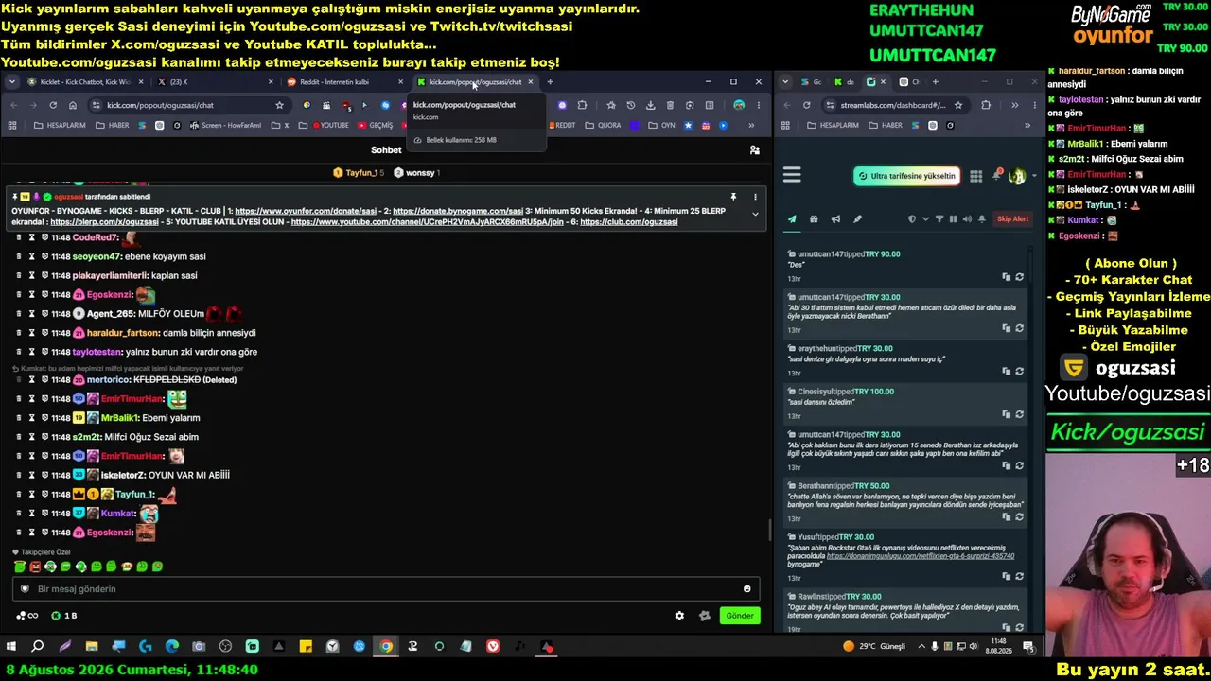Open tab search dropdown in Streamlabs window
The width and height of the screenshot is (1211, 681).
(785, 82)
